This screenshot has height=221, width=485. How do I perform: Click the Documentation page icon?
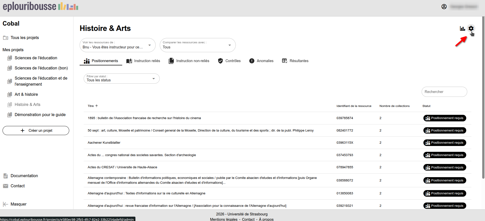(x=6, y=176)
